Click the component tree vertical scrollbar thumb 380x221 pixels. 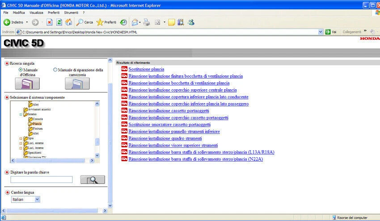click(x=97, y=142)
